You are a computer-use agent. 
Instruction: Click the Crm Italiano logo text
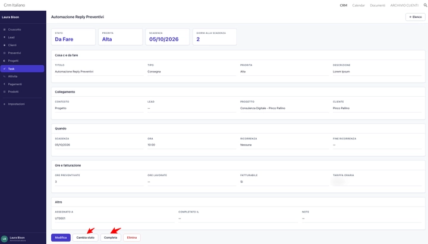click(14, 5)
